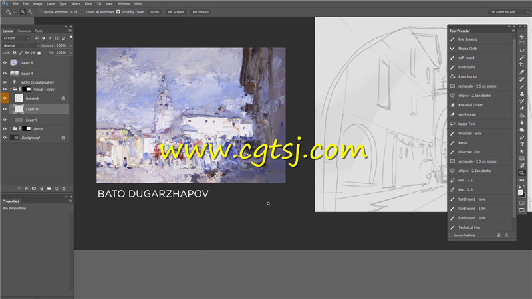Choose the Mixing Cloth tool preset
This screenshot has width=532, height=299.
(480, 49)
